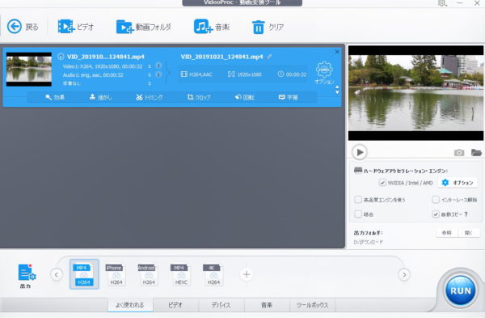Open the crop tool (クロップ)
Screen dimensions: 485x318
pos(199,97)
